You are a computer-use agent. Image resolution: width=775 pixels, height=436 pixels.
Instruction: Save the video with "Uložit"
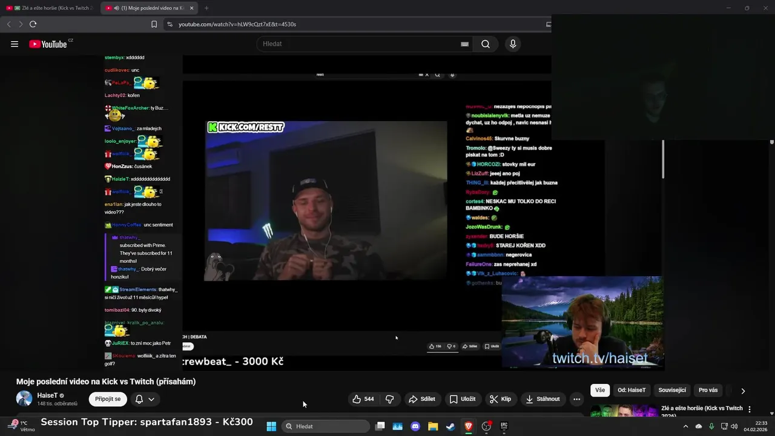pos(463,399)
